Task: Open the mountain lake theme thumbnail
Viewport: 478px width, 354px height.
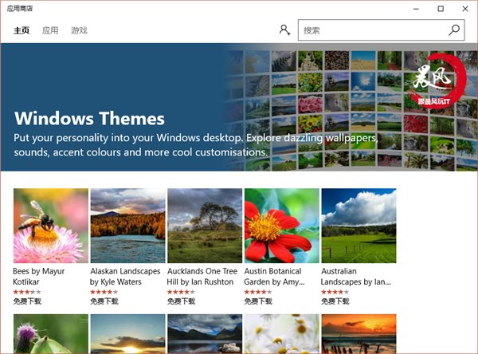Action: pyautogui.click(x=205, y=334)
